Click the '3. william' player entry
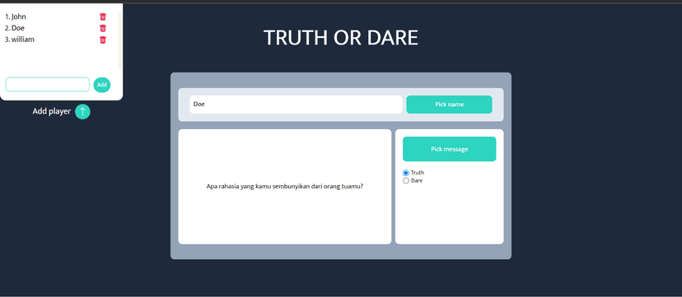 click(20, 39)
